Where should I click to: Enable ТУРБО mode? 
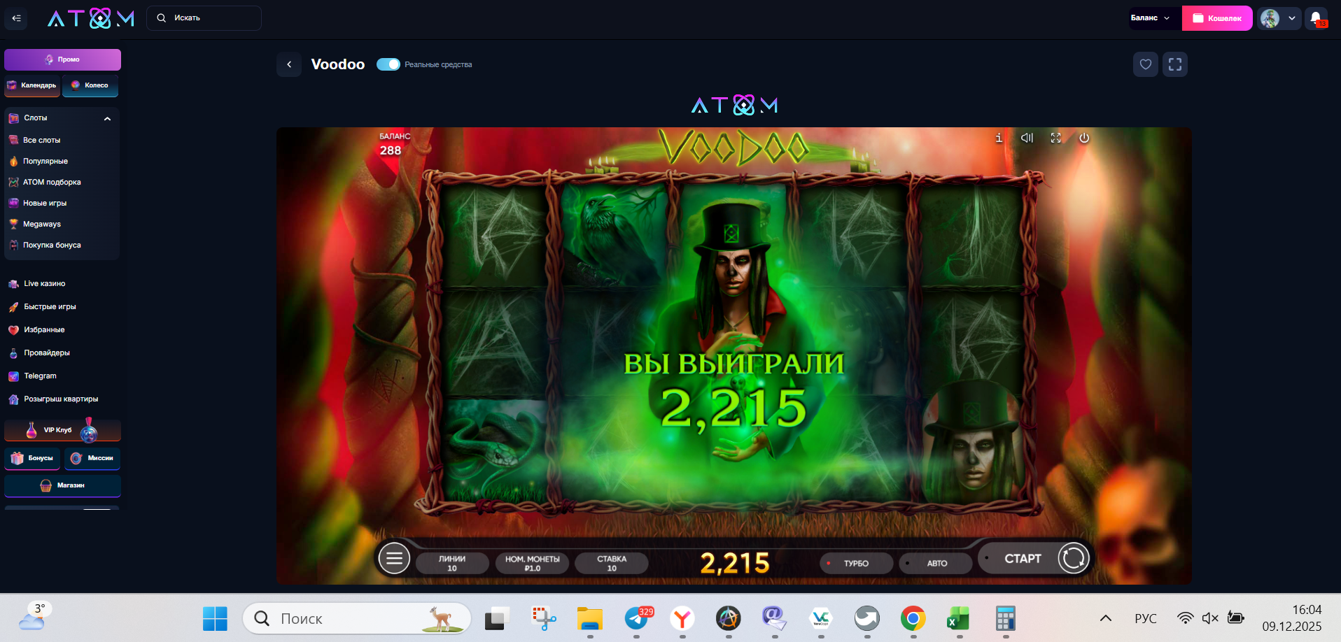[x=856, y=563]
